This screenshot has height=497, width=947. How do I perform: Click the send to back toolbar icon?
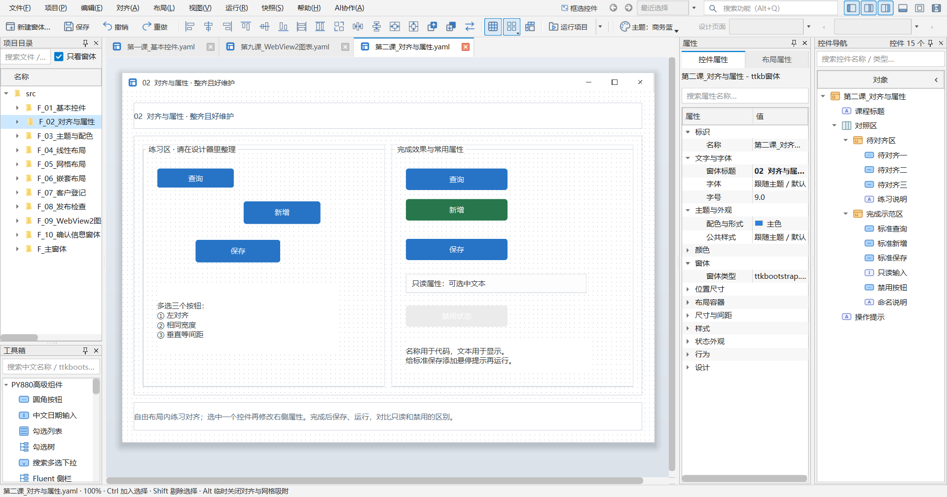451,27
